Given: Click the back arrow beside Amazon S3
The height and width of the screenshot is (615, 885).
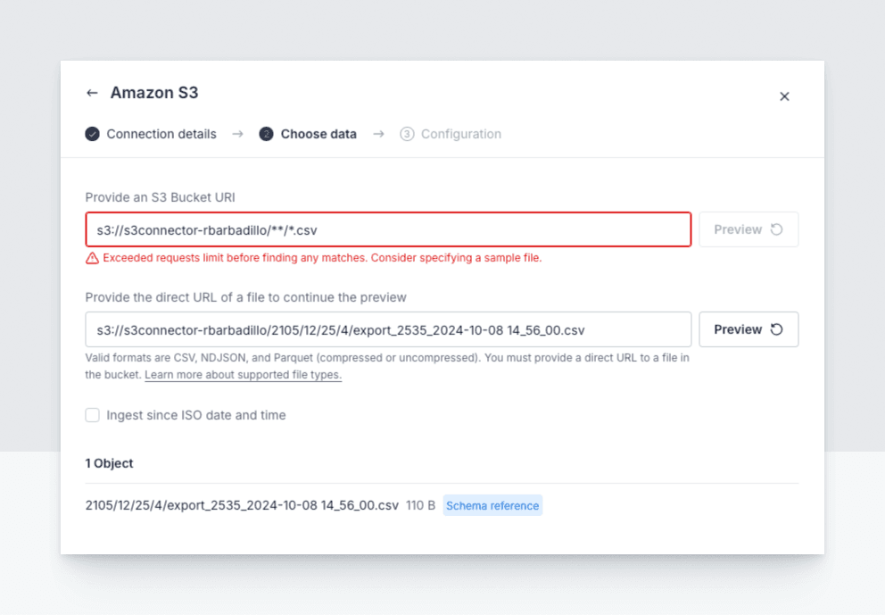Looking at the screenshot, I should (x=92, y=93).
